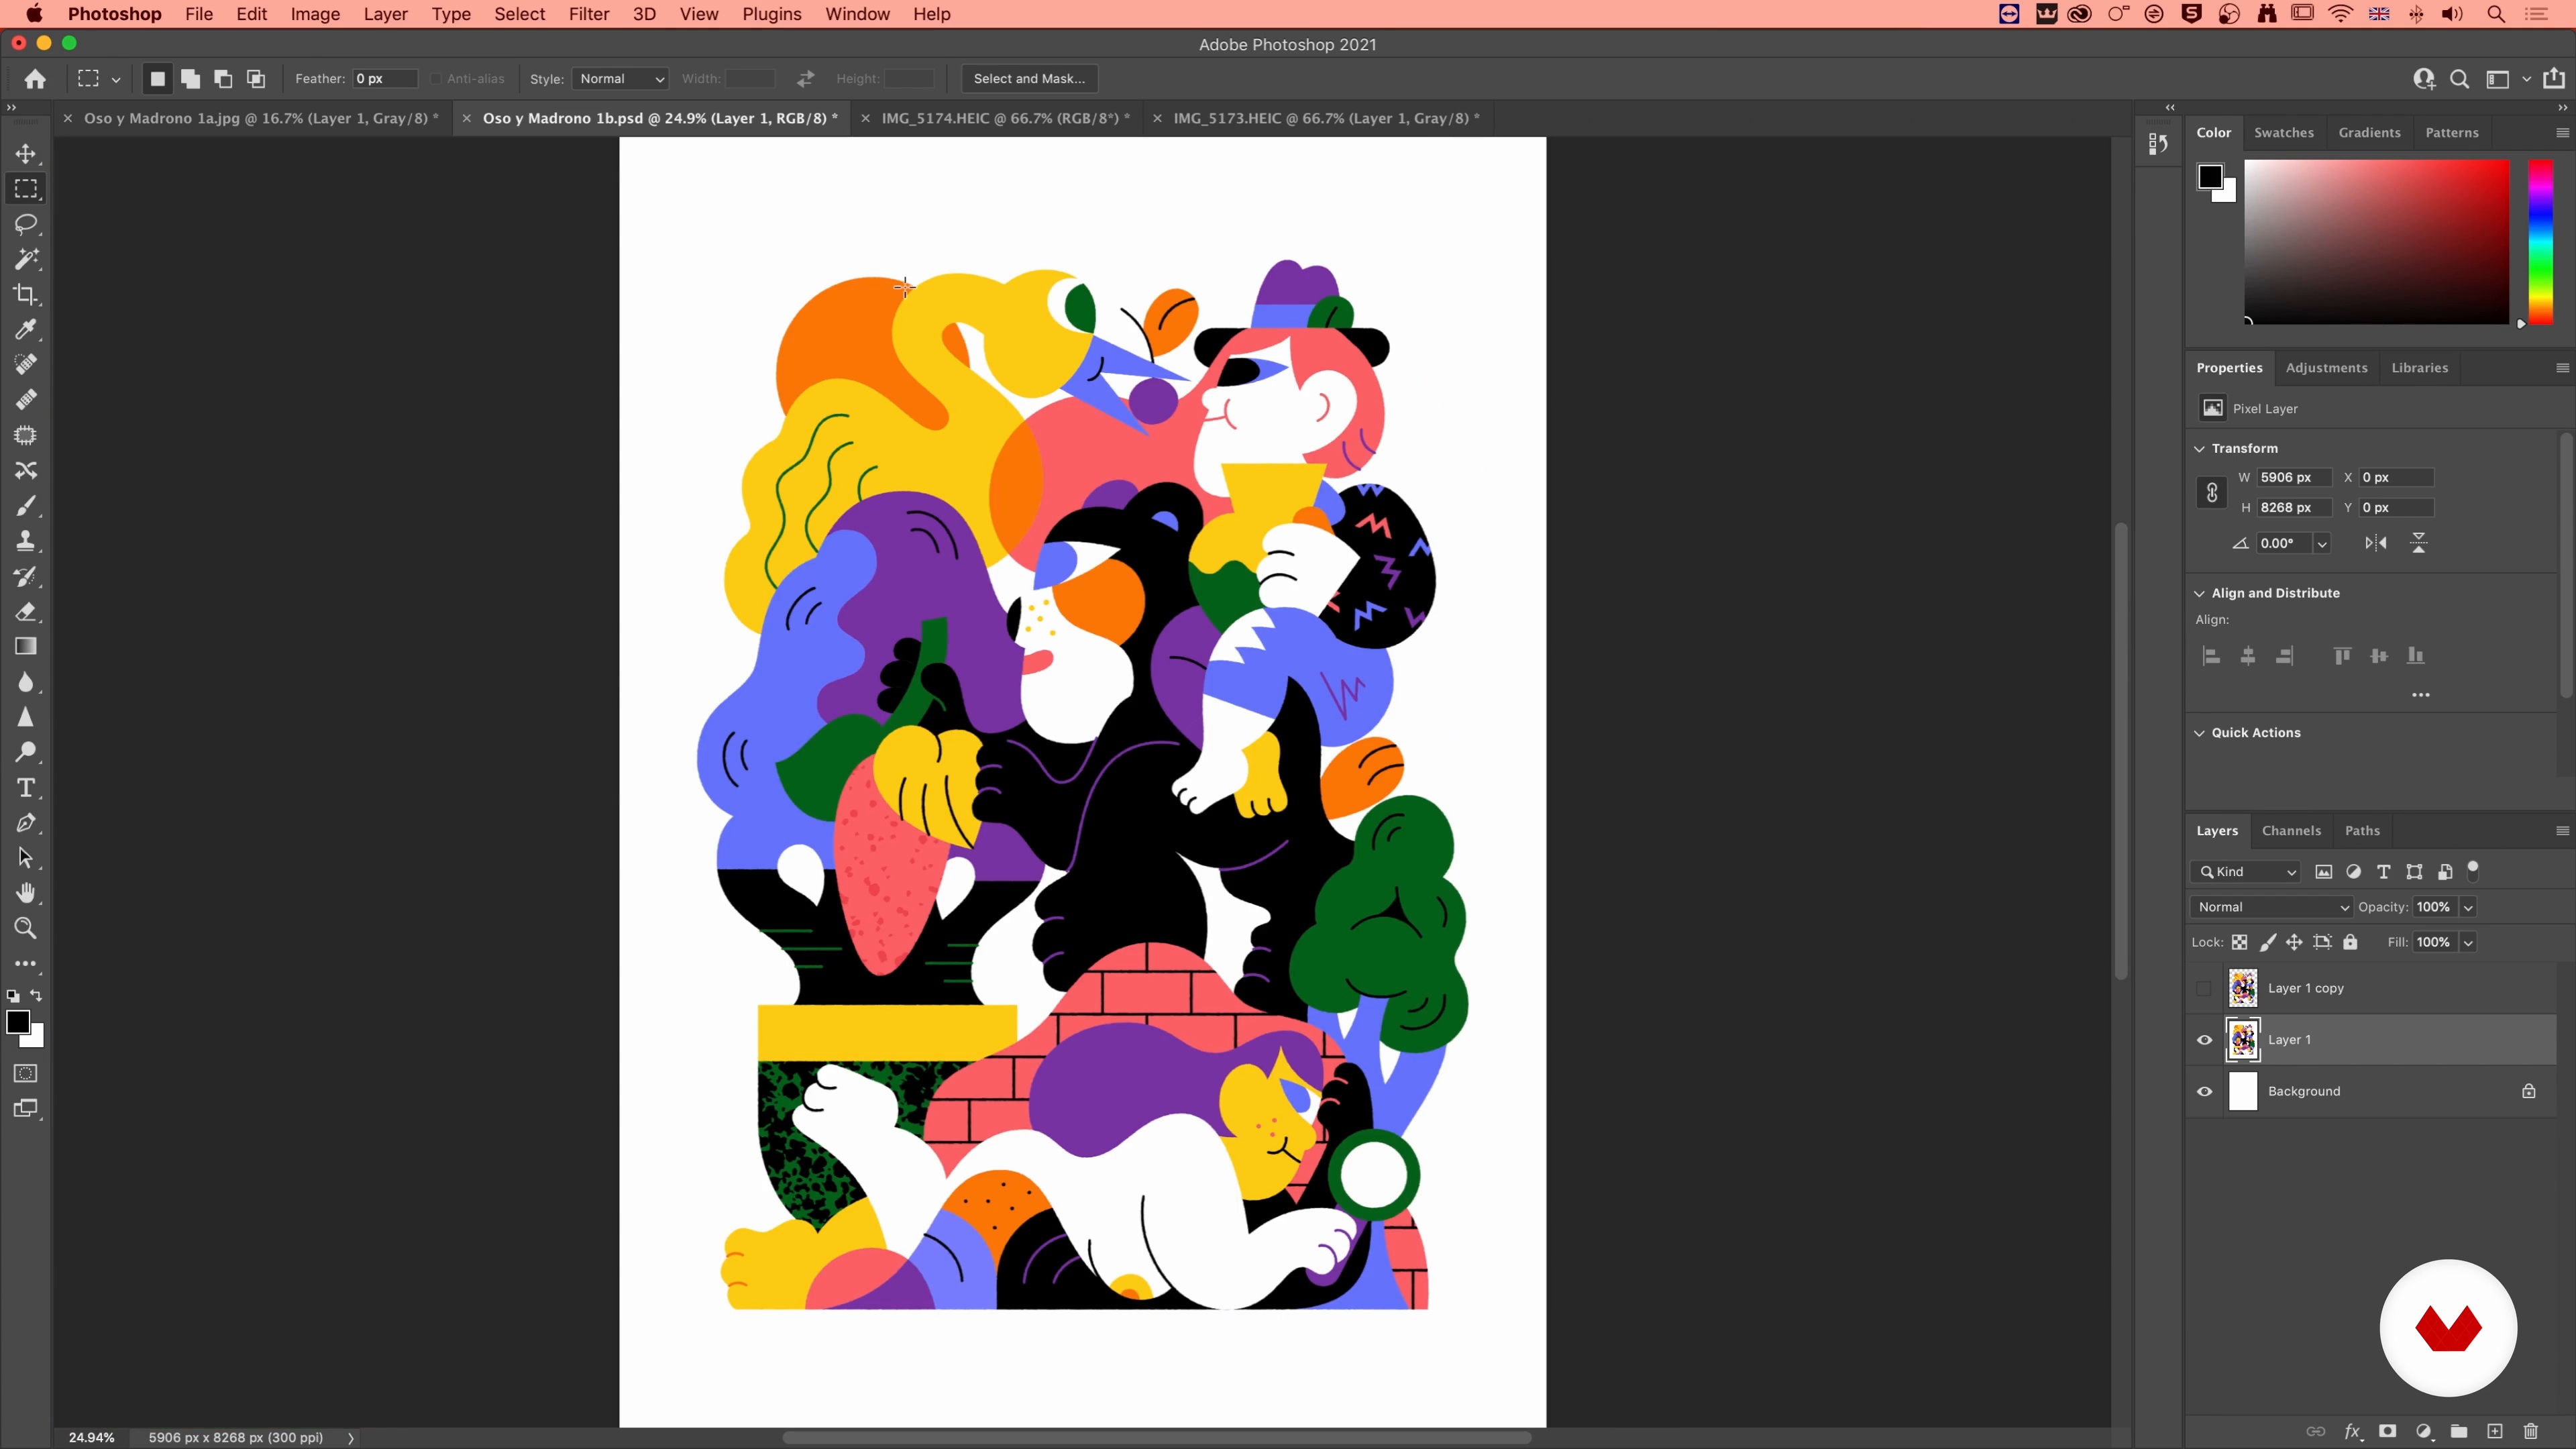This screenshot has width=2576, height=1449.
Task: Collapse the Quick Actions section
Action: click(2199, 733)
